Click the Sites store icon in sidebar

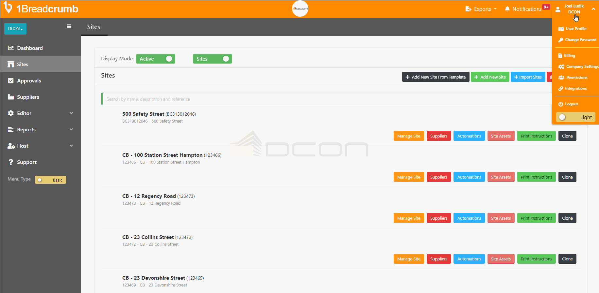click(x=11, y=64)
